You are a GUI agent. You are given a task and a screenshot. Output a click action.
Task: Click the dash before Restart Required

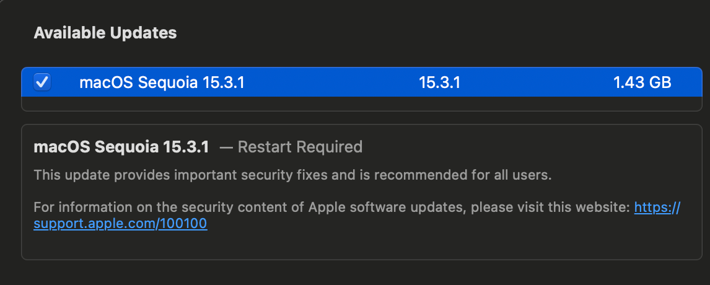coord(226,147)
